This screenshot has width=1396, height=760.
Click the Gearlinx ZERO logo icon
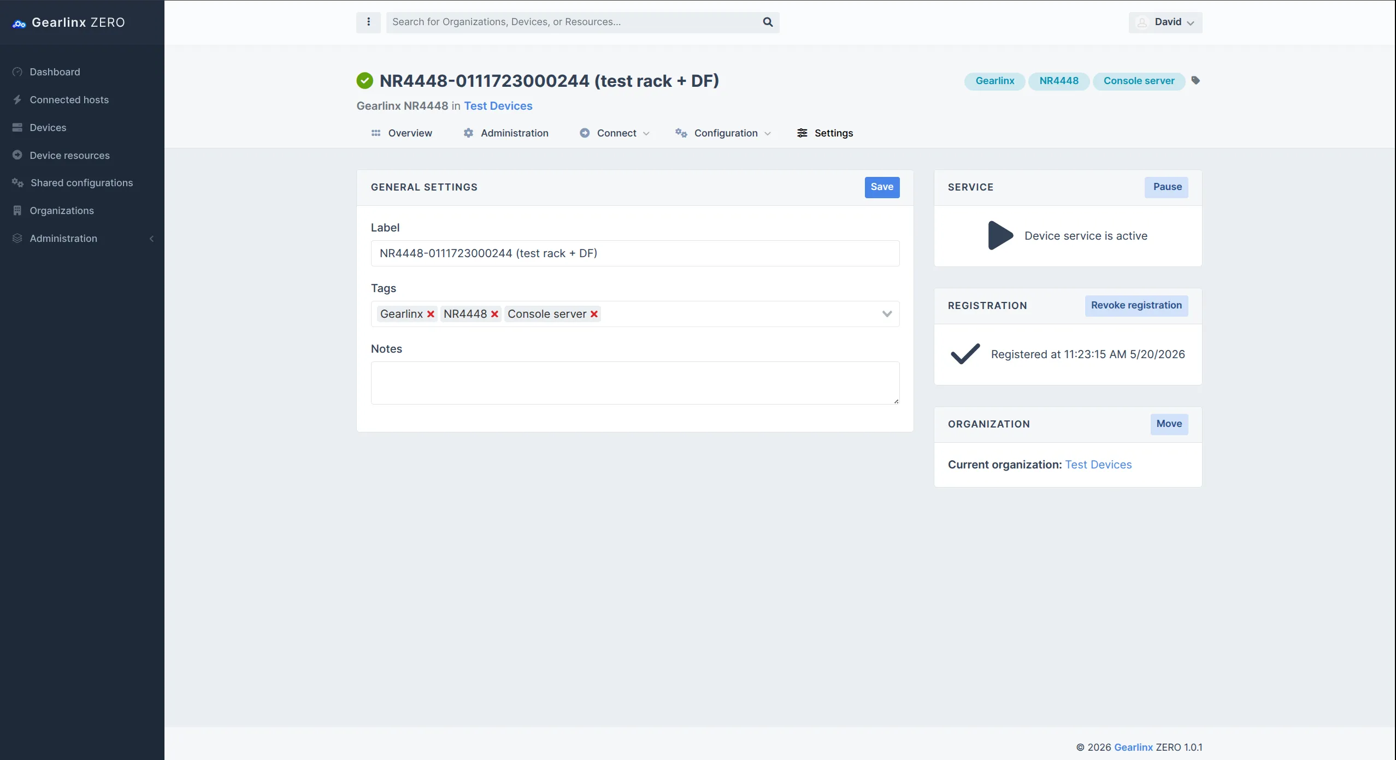(x=19, y=23)
